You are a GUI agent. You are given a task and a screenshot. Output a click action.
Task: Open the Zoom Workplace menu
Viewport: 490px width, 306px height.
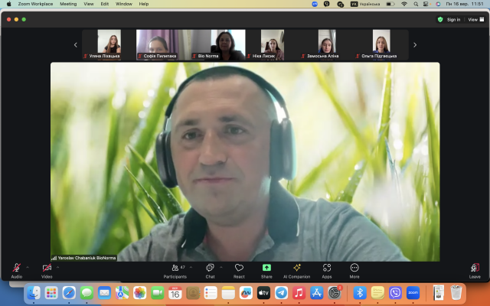tap(35, 4)
